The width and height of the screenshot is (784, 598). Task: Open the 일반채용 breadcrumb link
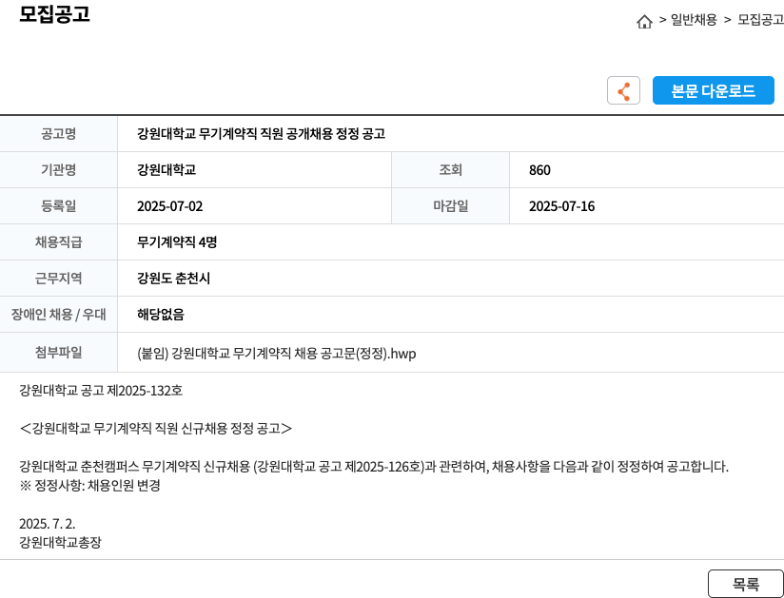point(694,20)
